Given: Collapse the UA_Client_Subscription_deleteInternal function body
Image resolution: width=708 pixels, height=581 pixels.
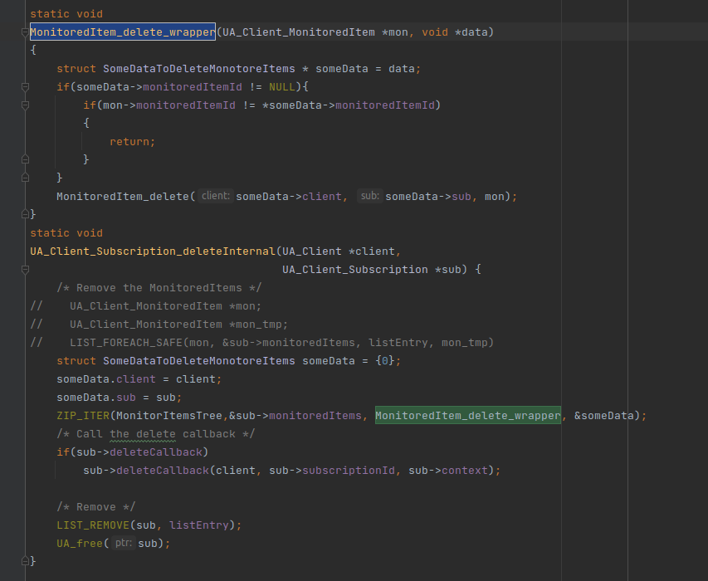Looking at the screenshot, I should click(25, 270).
